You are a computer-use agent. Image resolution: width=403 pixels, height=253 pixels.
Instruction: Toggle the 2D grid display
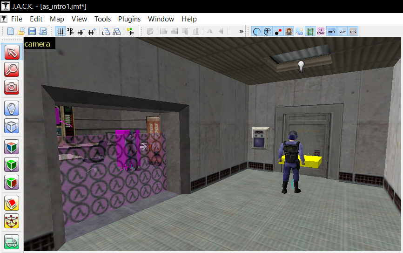(60, 32)
